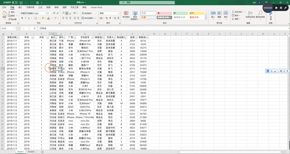The height and width of the screenshot is (154, 290).
Task: Open Conditional Formatting icon
Action: (126, 13)
